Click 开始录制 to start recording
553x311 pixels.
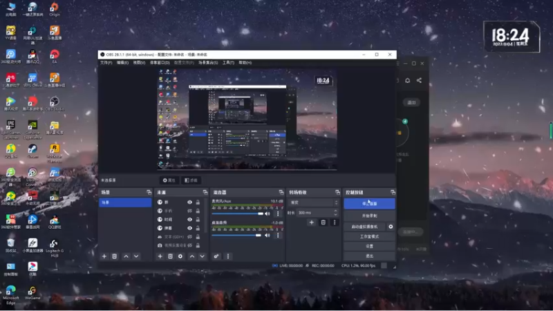point(369,216)
